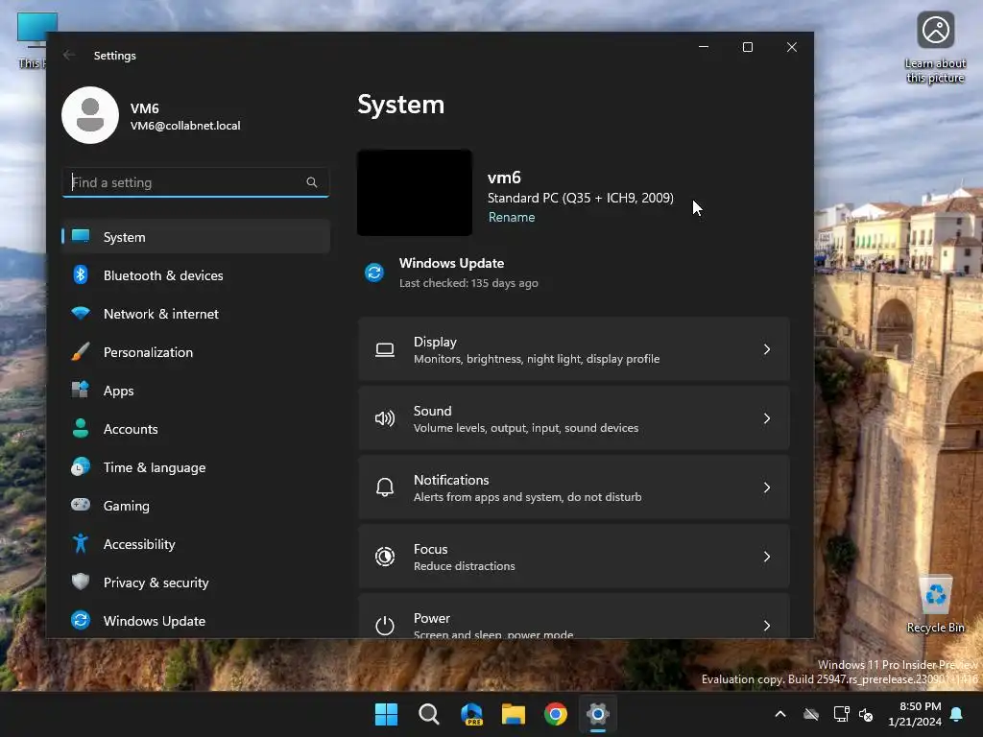
Task: Click the search magnifier in Find a setting
Action: coord(312,182)
